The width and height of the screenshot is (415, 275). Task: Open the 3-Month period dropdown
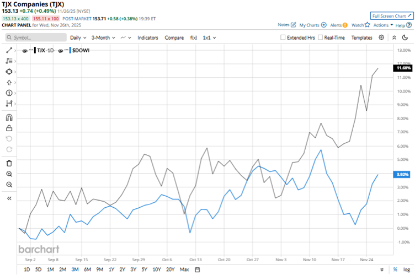[103, 38]
